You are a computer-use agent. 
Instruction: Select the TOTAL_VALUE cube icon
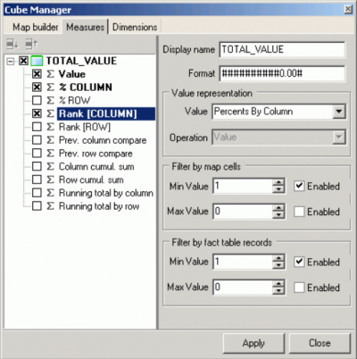click(37, 61)
